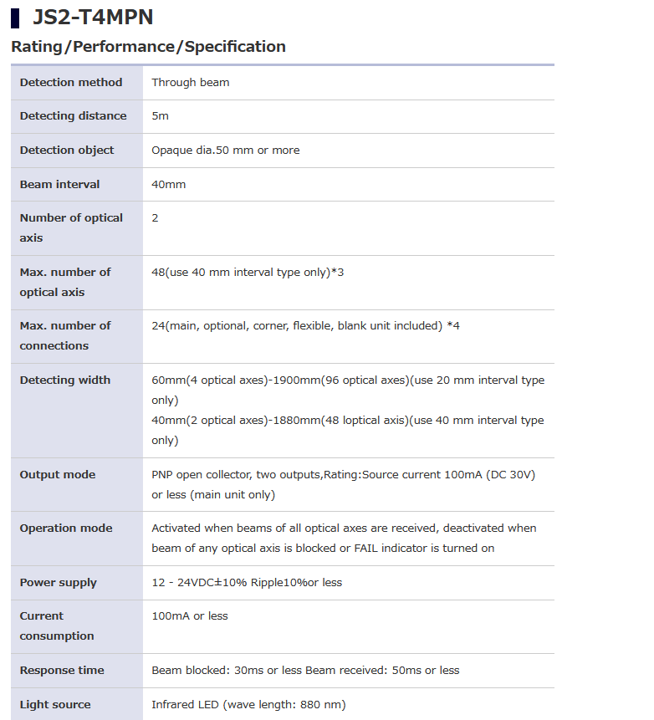Select the Response time value text

305,670
